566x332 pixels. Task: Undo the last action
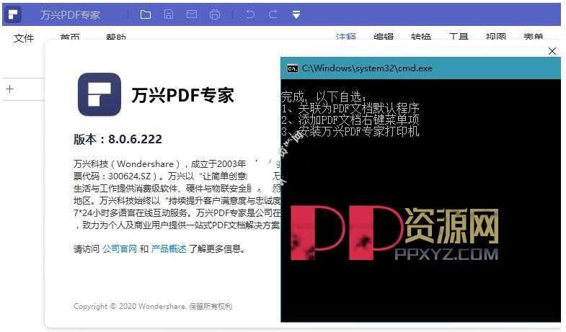coord(249,14)
